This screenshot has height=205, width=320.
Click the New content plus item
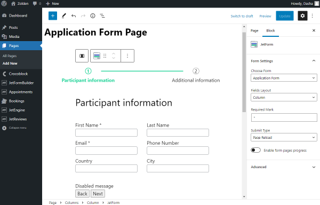[52, 4]
